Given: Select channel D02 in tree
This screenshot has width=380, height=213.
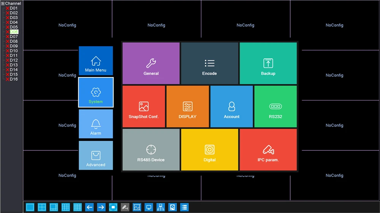Looking at the screenshot, I should 14,13.
